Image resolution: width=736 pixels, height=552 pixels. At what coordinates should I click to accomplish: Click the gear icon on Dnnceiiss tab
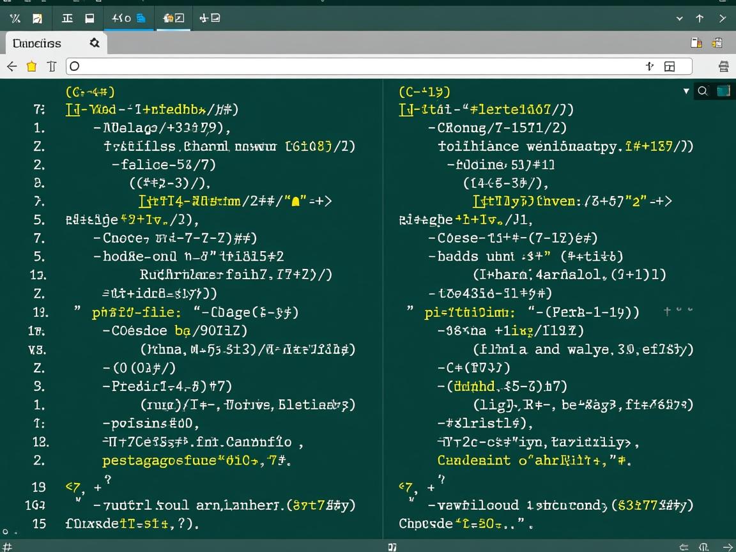[x=95, y=43]
